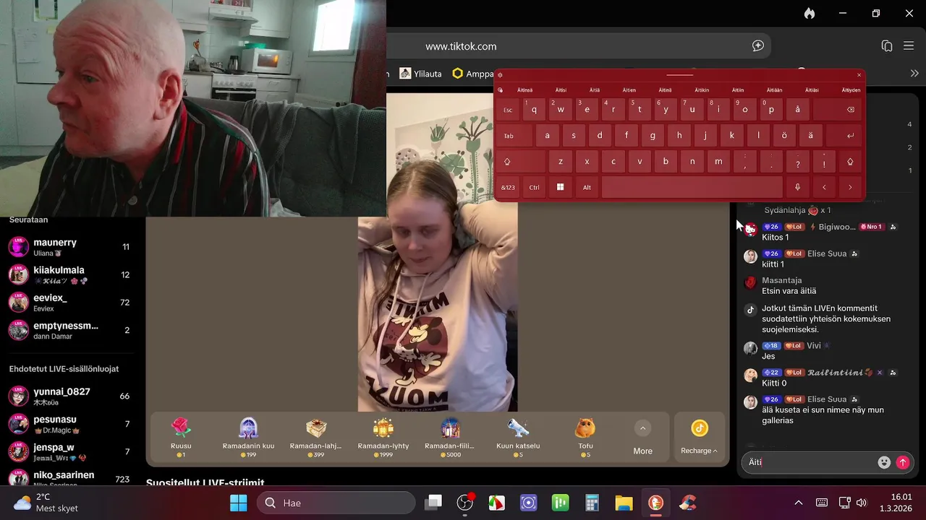926x520 pixels.
Task: Click Bigiwoo username in chat
Action: (837, 227)
